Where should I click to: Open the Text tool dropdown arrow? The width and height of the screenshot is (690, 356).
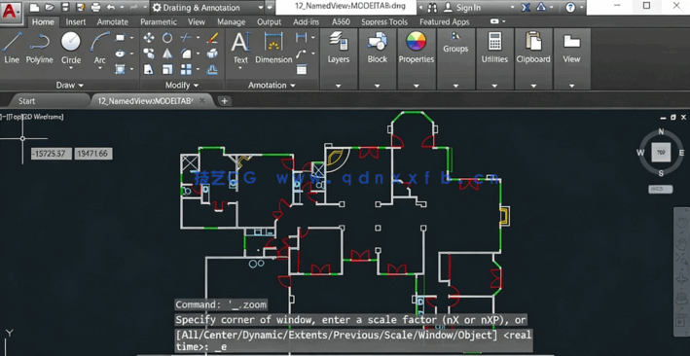[240, 68]
